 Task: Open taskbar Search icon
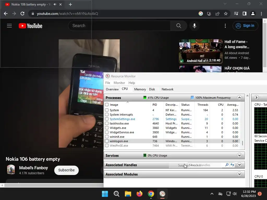(x=117, y=194)
